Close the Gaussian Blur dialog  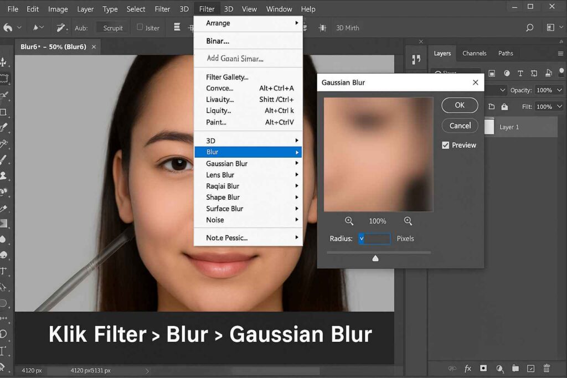pos(476,82)
